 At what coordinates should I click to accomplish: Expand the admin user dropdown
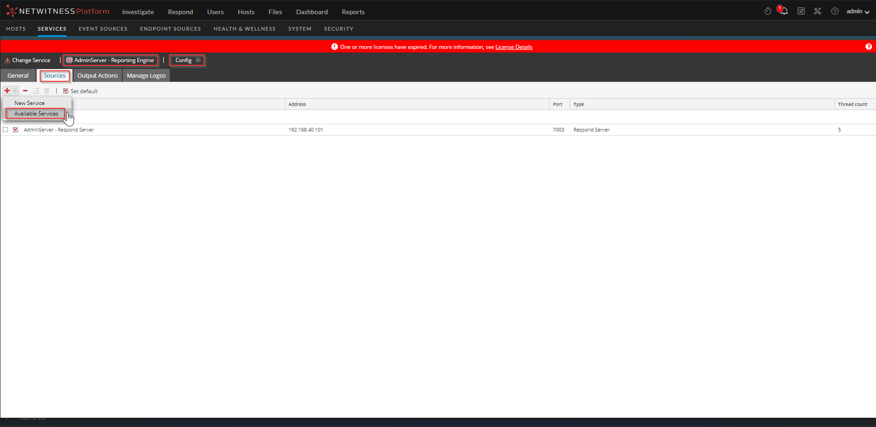coord(857,11)
